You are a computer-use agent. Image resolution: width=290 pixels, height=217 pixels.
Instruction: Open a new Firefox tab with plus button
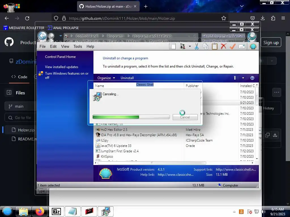(x=146, y=6)
